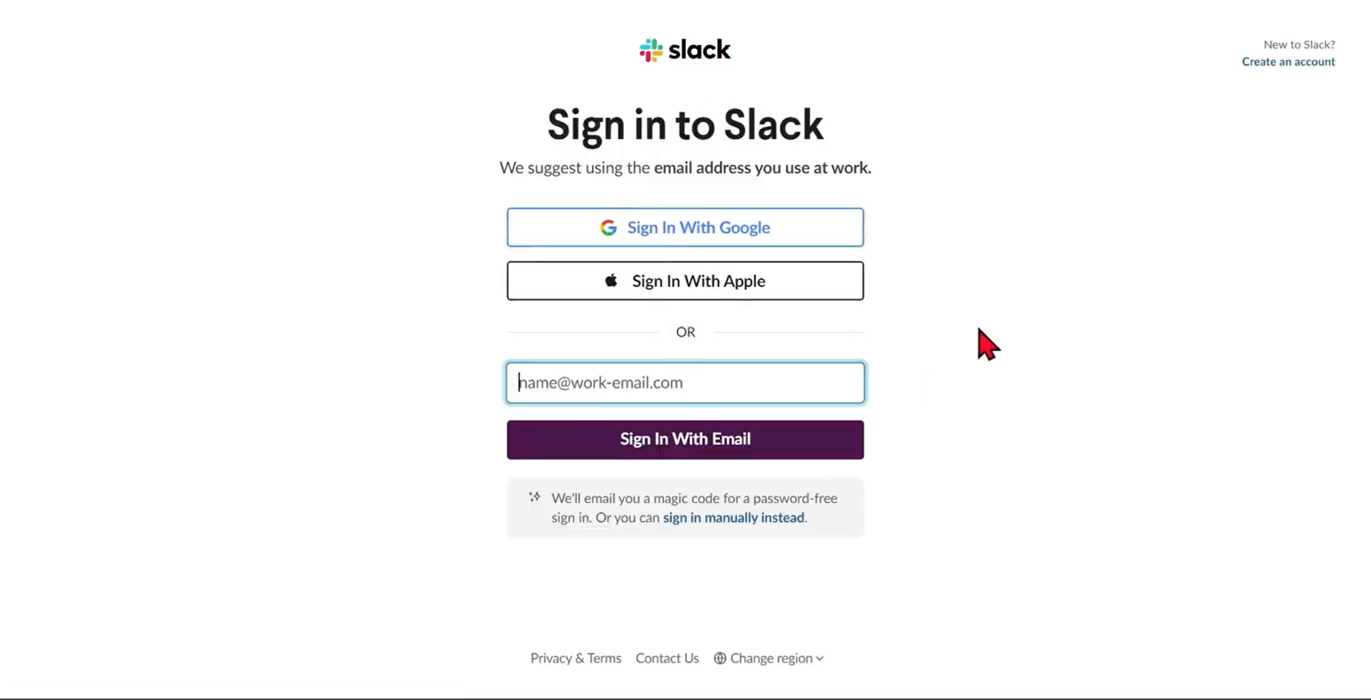Screen dimensions: 1371x700
Task: Click the globe icon beside Change region
Action: click(x=720, y=658)
